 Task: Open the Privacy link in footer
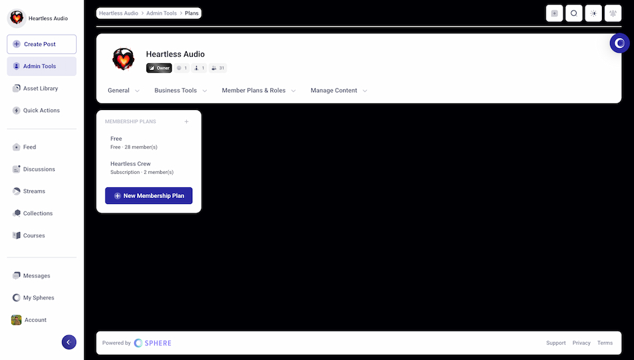(581, 343)
